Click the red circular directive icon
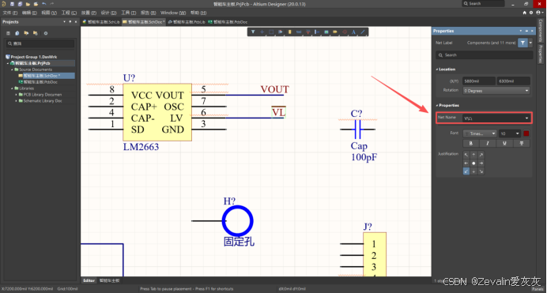This screenshot has width=547, height=293. [x=345, y=32]
